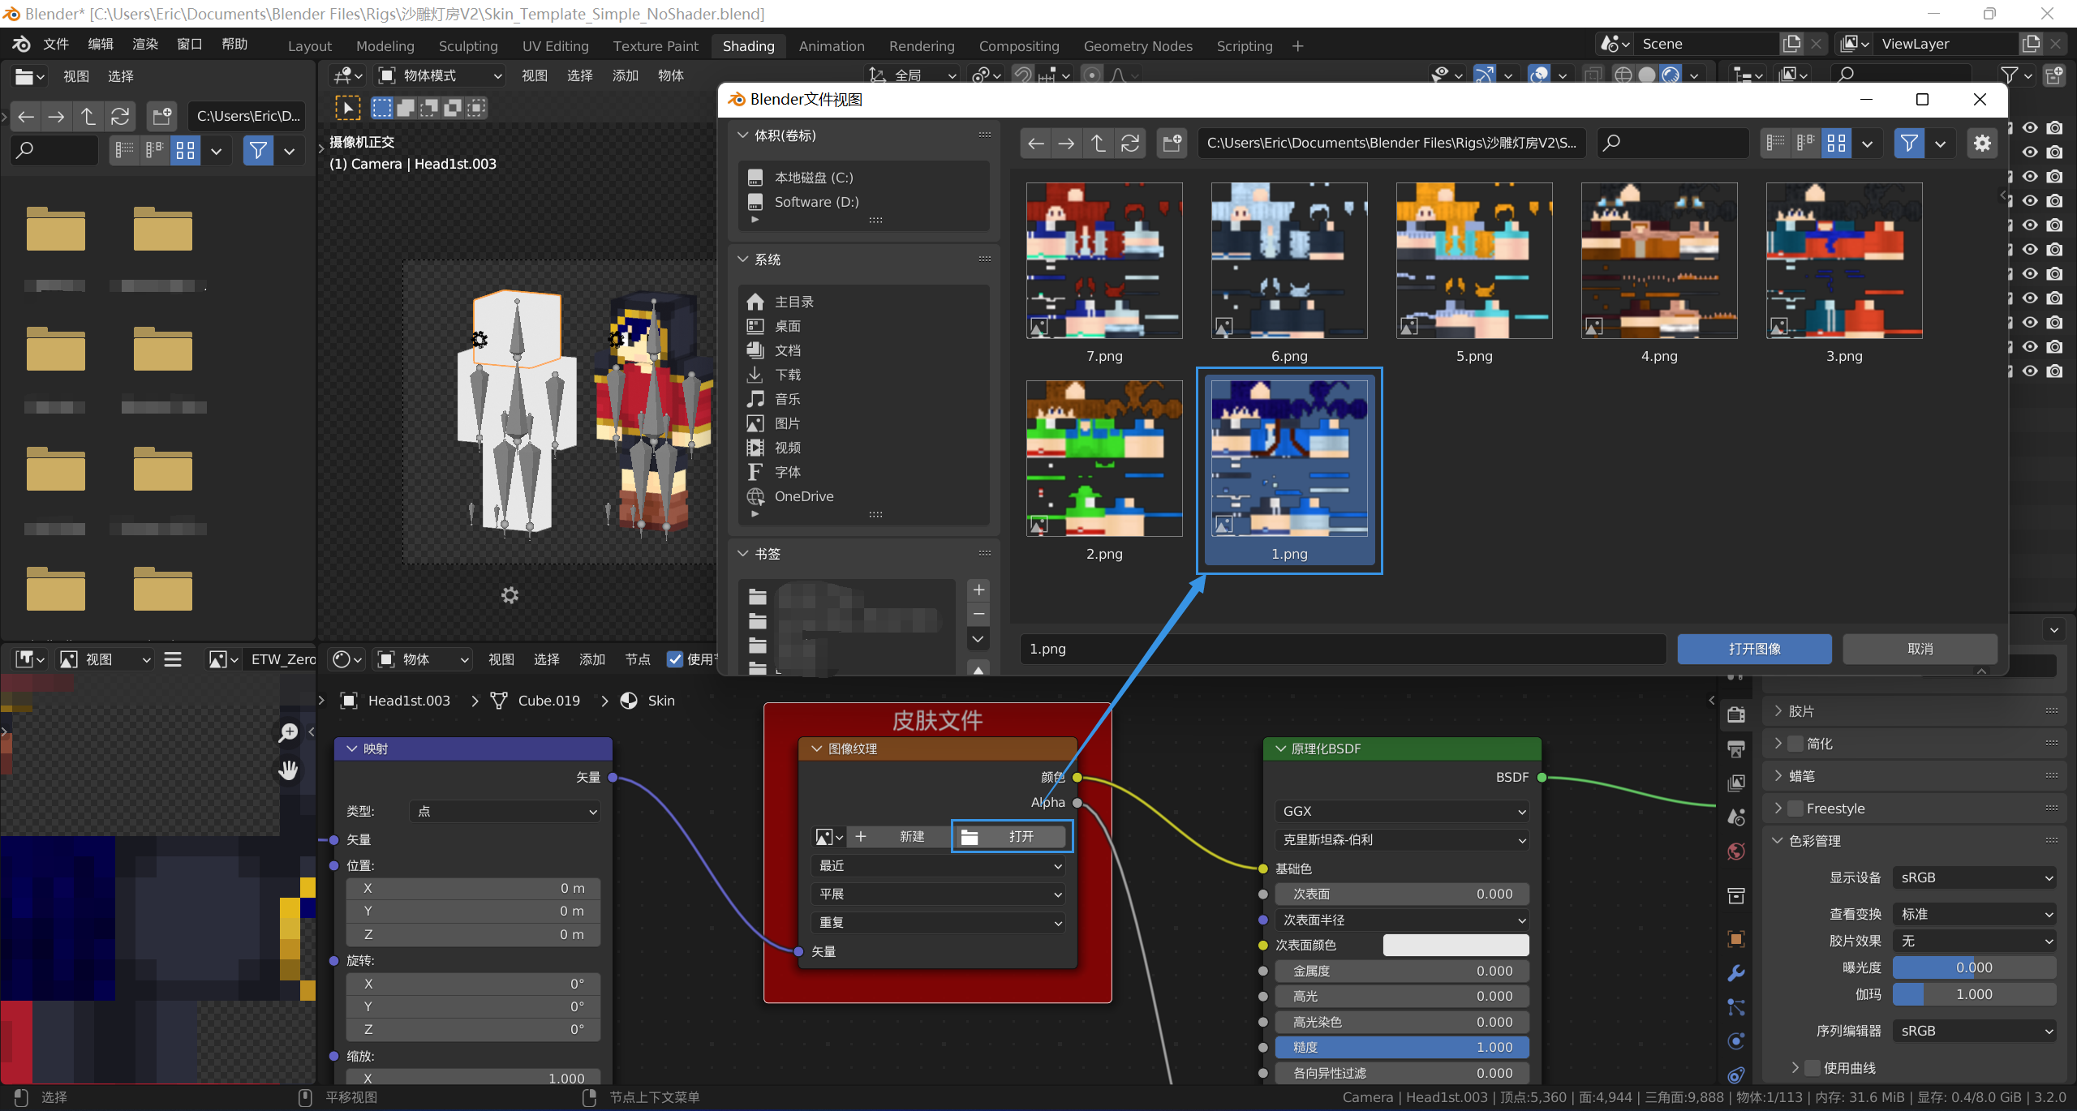Open Object properties tab icon

tap(1736, 939)
